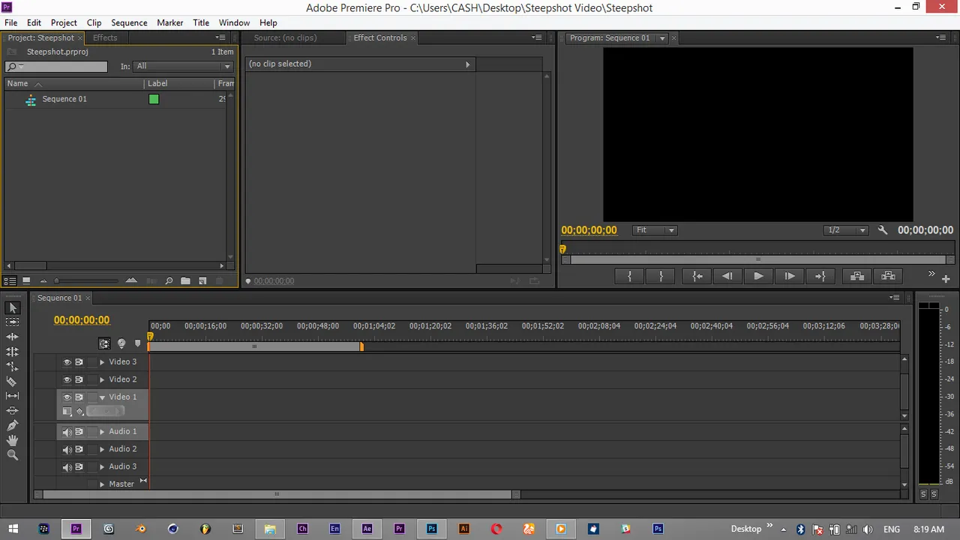
Task: Select the Ripple Edit tool
Action: 12,337
